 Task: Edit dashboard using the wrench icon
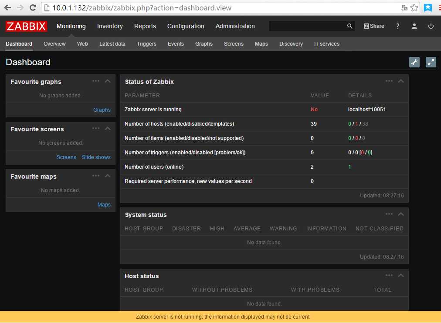(x=414, y=62)
